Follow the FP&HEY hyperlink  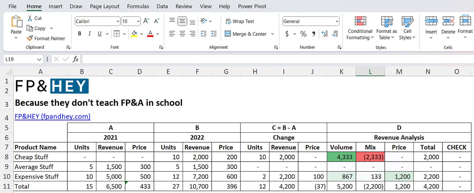[x=52, y=116]
